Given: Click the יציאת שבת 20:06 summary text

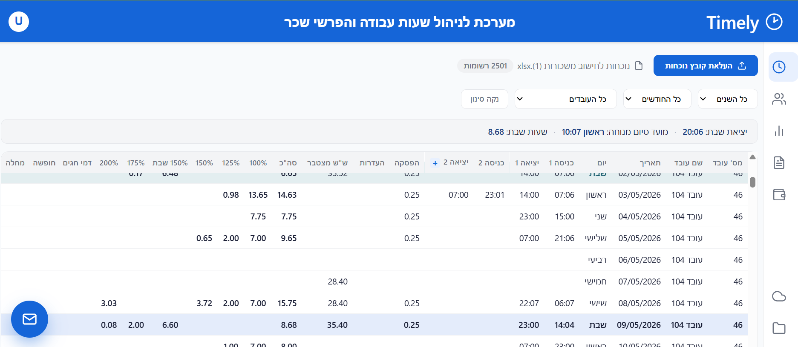Looking at the screenshot, I should (x=715, y=132).
